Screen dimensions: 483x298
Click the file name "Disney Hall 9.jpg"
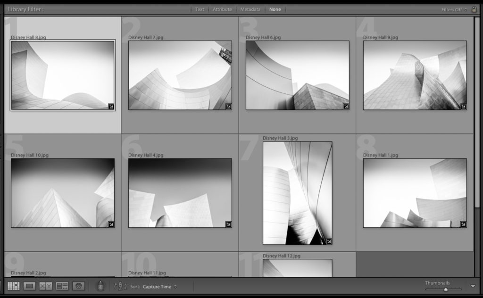pos(381,37)
